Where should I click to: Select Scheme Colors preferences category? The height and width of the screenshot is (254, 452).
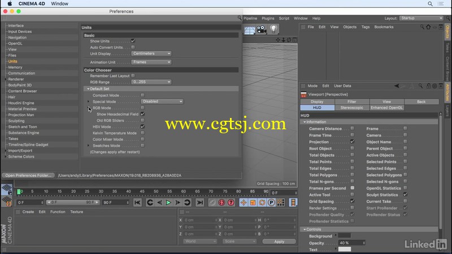pos(21,157)
